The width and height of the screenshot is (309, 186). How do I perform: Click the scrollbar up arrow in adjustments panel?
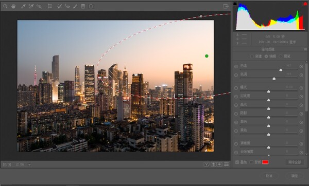coord(306,62)
